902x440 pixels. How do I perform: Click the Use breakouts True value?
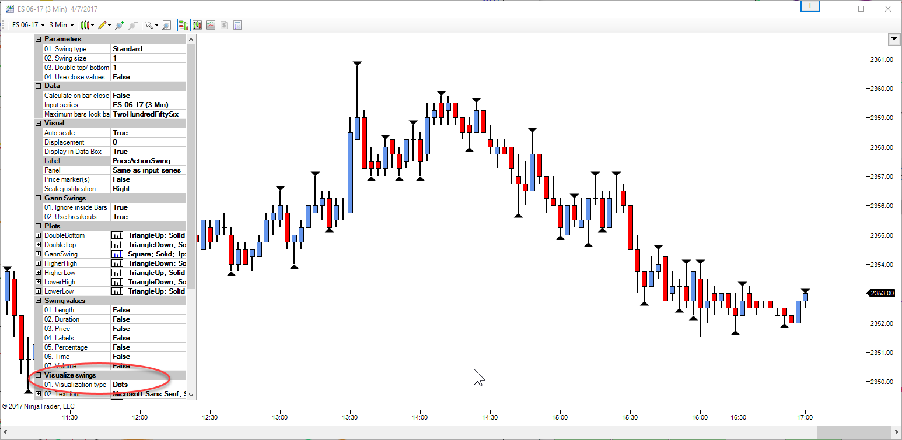(149, 217)
